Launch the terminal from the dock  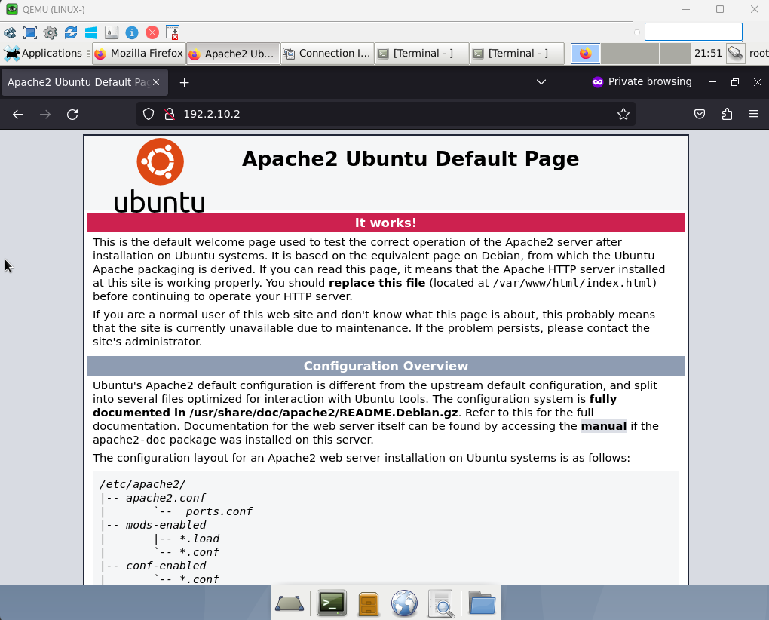pos(332,603)
